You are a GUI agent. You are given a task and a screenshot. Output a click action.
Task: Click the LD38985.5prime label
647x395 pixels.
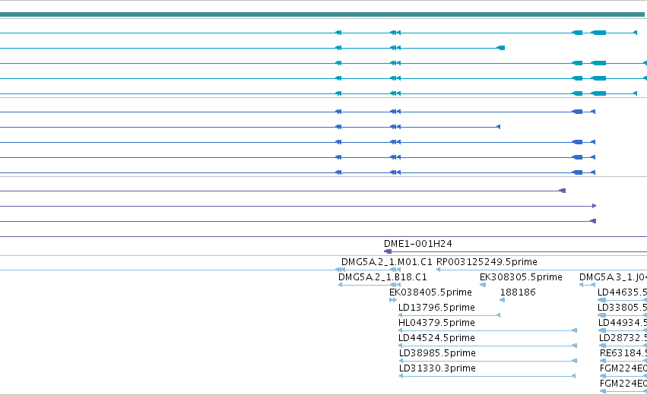click(437, 353)
